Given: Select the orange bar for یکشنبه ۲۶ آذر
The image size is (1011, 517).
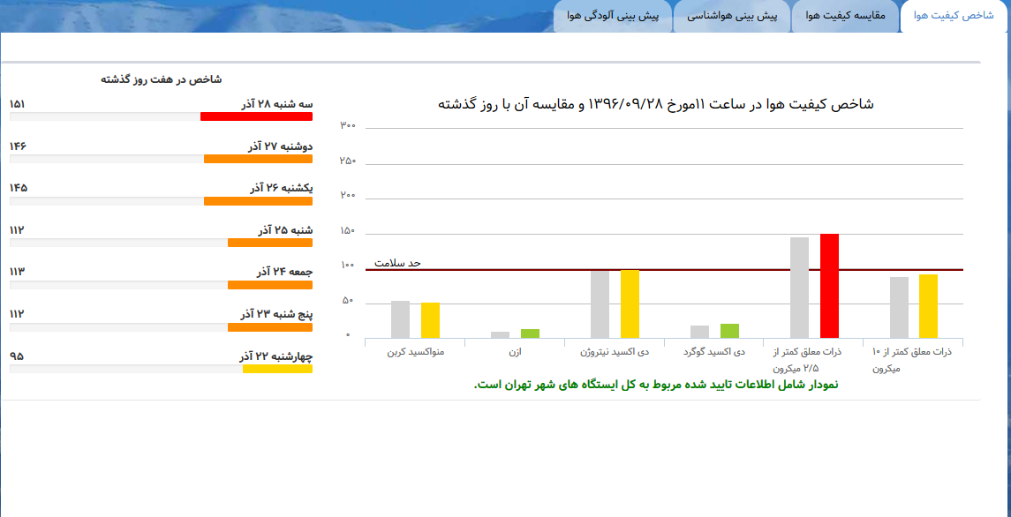Looking at the screenshot, I should [258, 201].
